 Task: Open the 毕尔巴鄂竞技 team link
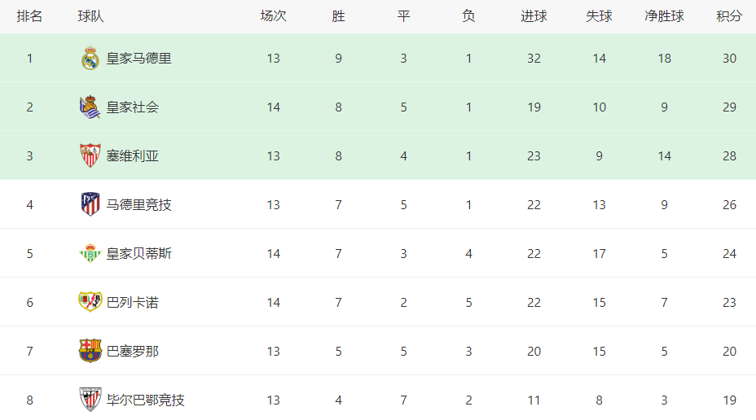tap(146, 400)
